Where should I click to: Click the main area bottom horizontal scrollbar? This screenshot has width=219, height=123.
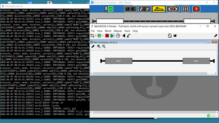[154, 112]
